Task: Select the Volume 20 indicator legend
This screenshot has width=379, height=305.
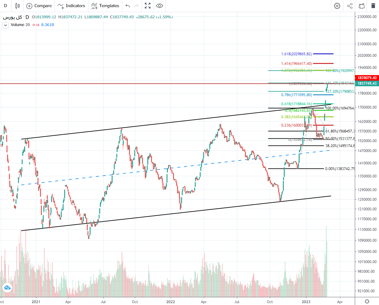Action: (20, 25)
